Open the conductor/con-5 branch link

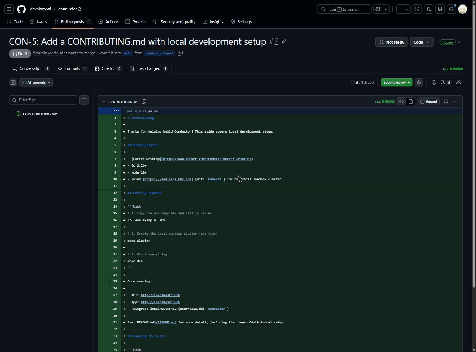(x=159, y=53)
